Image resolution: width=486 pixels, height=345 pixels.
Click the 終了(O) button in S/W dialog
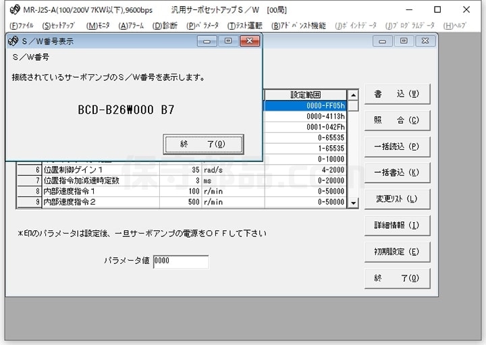click(x=202, y=144)
